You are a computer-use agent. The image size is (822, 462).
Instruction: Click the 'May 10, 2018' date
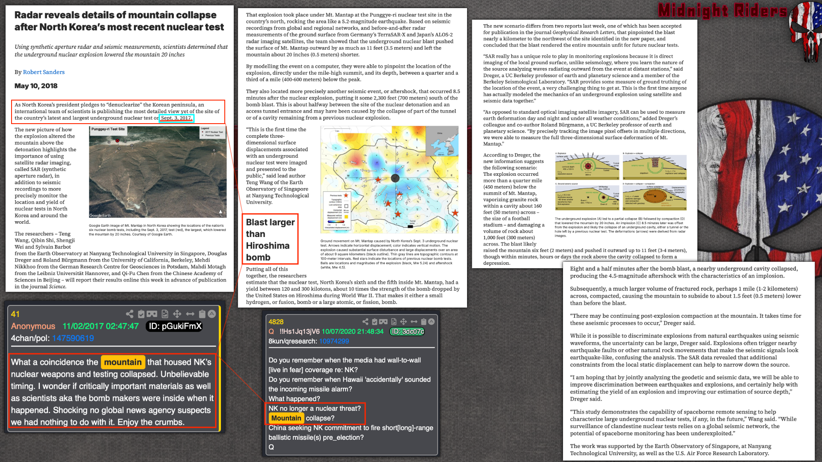[36, 86]
